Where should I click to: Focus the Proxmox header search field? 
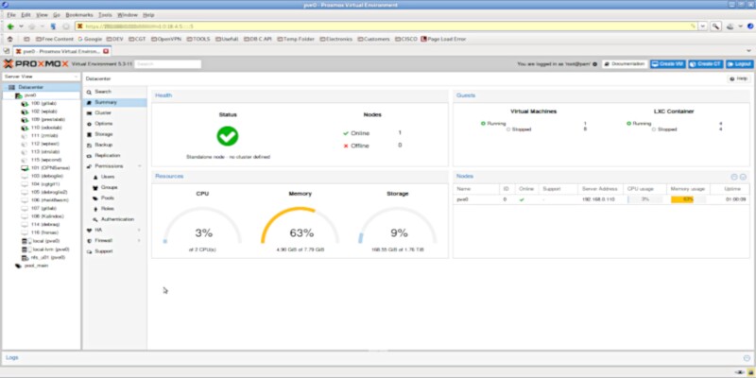(x=168, y=63)
